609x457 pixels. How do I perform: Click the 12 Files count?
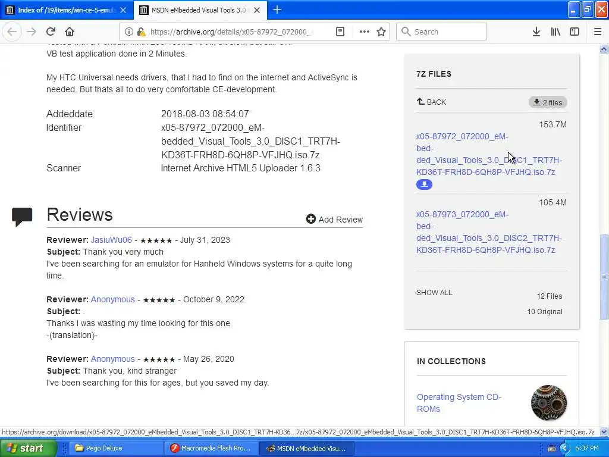pos(549,296)
